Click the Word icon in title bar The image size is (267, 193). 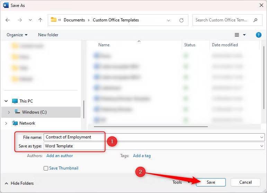pos(6,5)
